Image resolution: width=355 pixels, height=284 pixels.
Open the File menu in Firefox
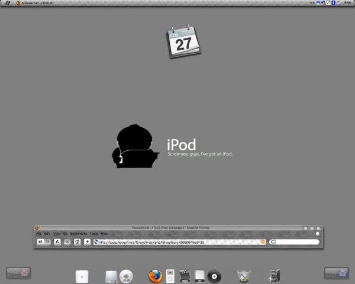39,234
